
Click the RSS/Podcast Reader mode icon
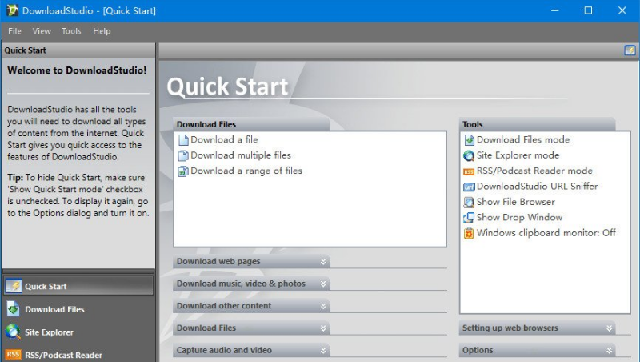(x=469, y=171)
